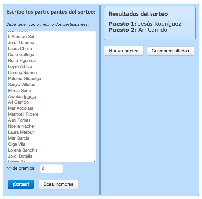Click on Ari Garrido in participants list
The height and width of the screenshot is (199, 202).
(x=18, y=102)
